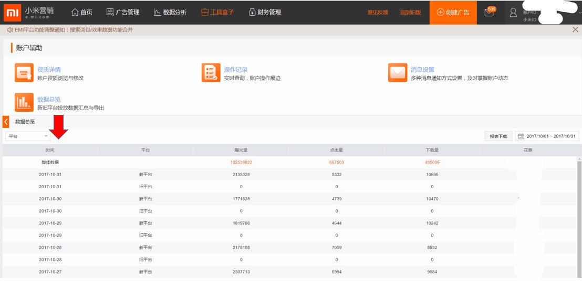This screenshot has width=582, height=281.
Task: Click the speaker announcement icon
Action: 9,30
